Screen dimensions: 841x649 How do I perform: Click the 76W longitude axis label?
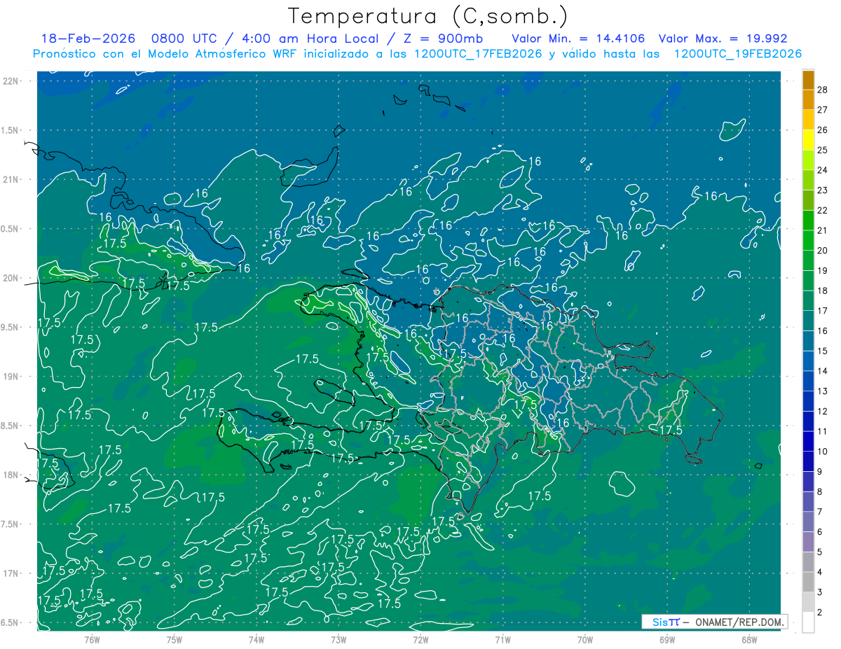(x=92, y=639)
